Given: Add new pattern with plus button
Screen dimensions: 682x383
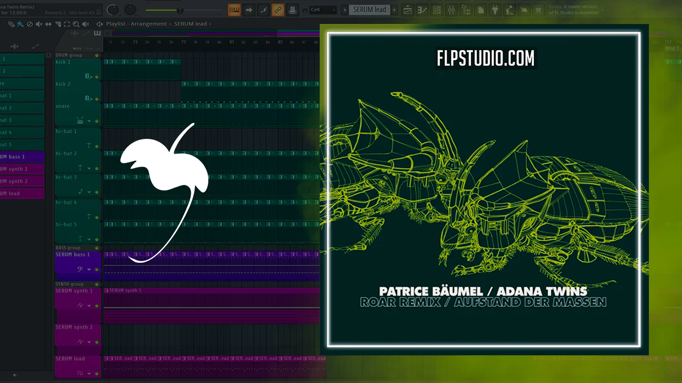Looking at the screenshot, I should pos(394,10).
